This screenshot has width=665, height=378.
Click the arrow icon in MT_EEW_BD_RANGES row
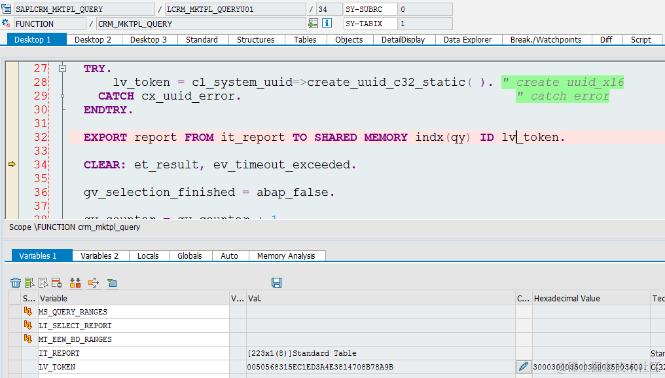point(28,339)
